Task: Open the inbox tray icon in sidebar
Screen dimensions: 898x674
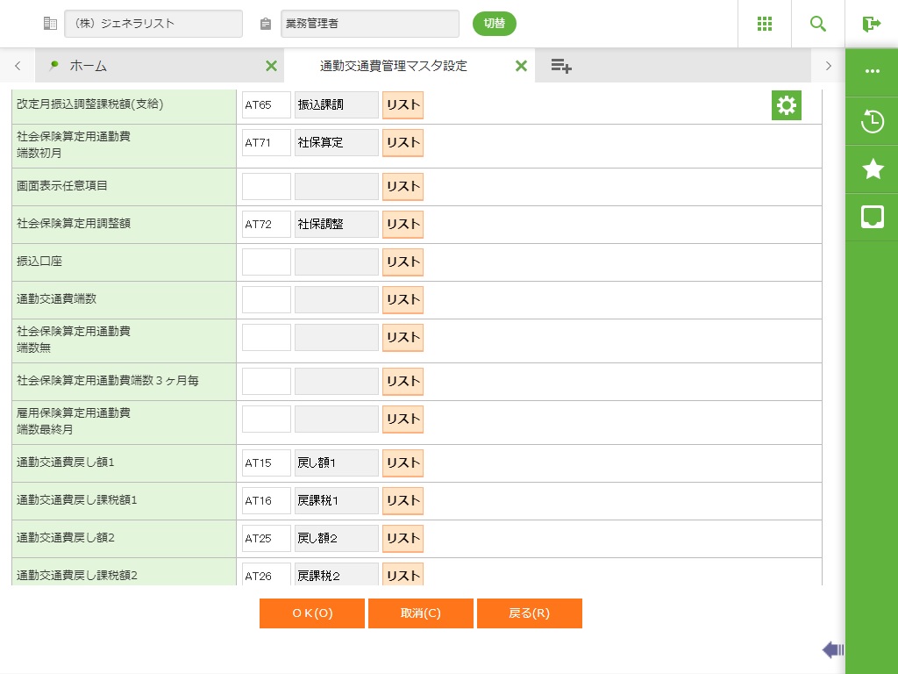Action: point(872,217)
